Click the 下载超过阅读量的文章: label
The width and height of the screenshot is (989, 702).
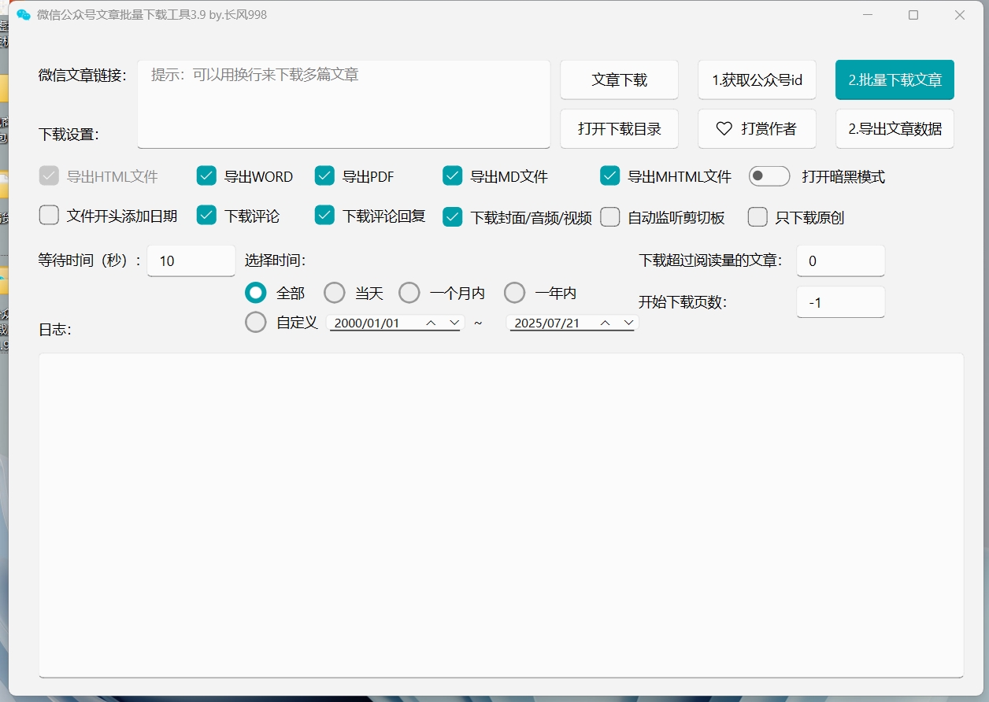click(x=710, y=260)
